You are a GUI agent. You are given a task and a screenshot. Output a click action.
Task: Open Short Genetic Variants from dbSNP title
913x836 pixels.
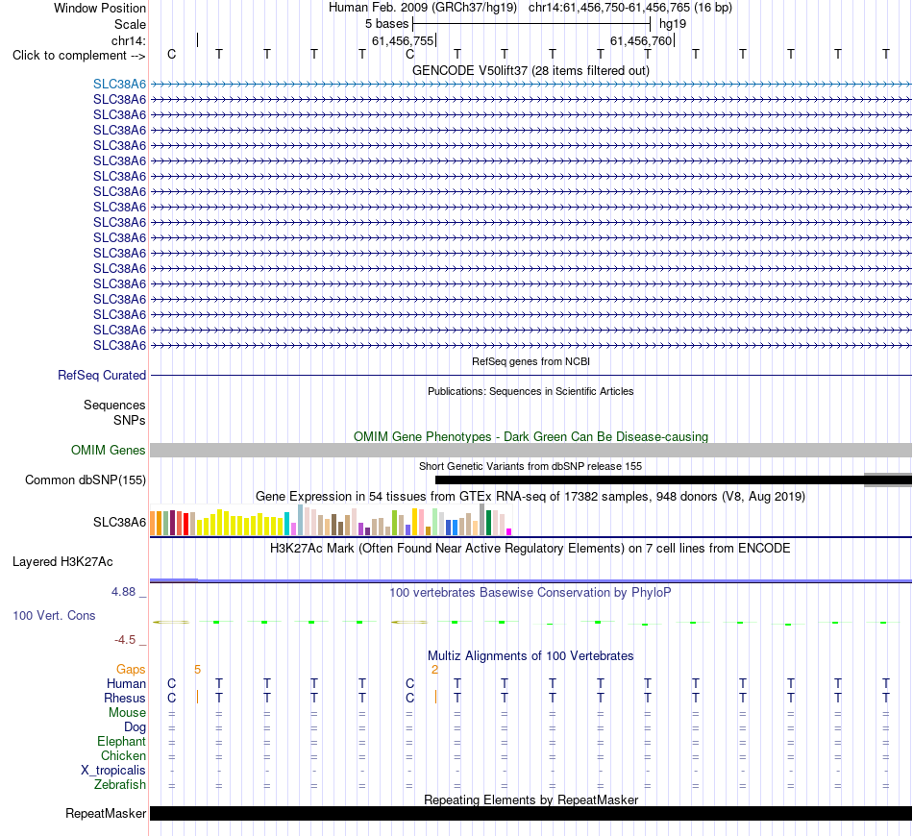tap(531, 466)
